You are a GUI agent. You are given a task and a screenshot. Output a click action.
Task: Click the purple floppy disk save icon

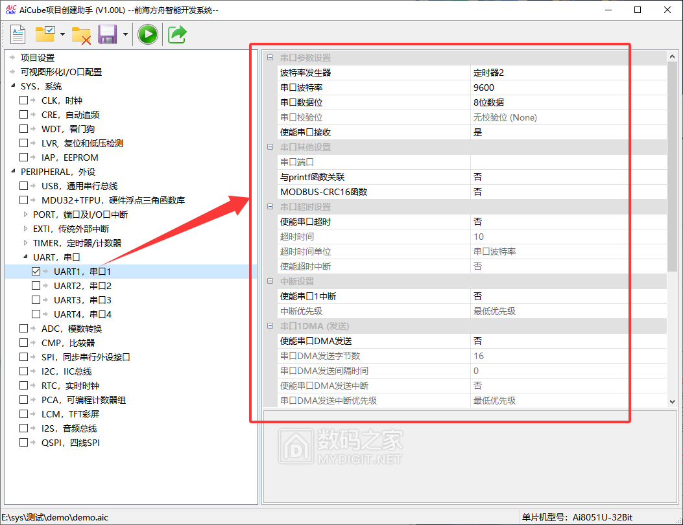[107, 34]
